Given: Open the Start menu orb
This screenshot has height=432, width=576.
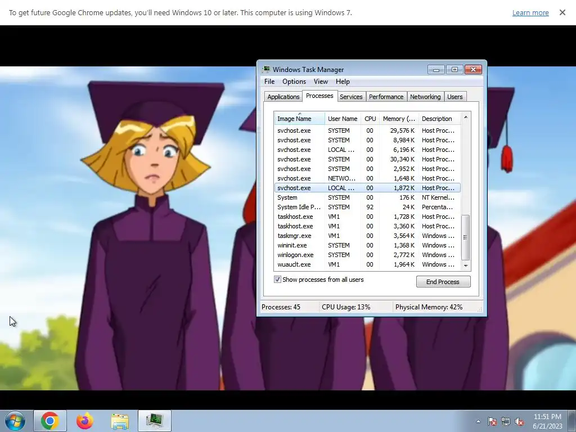Looking at the screenshot, I should (x=15, y=421).
